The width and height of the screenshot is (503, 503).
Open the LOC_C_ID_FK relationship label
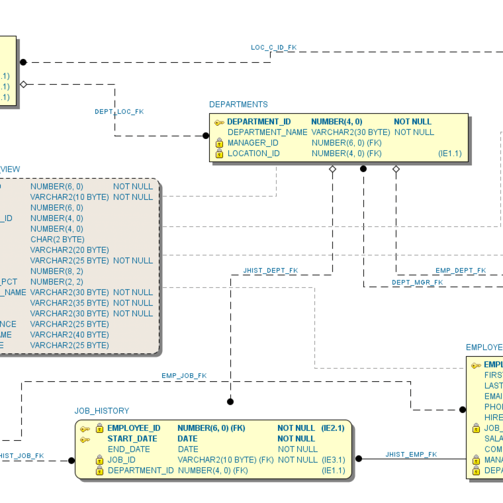click(x=274, y=48)
